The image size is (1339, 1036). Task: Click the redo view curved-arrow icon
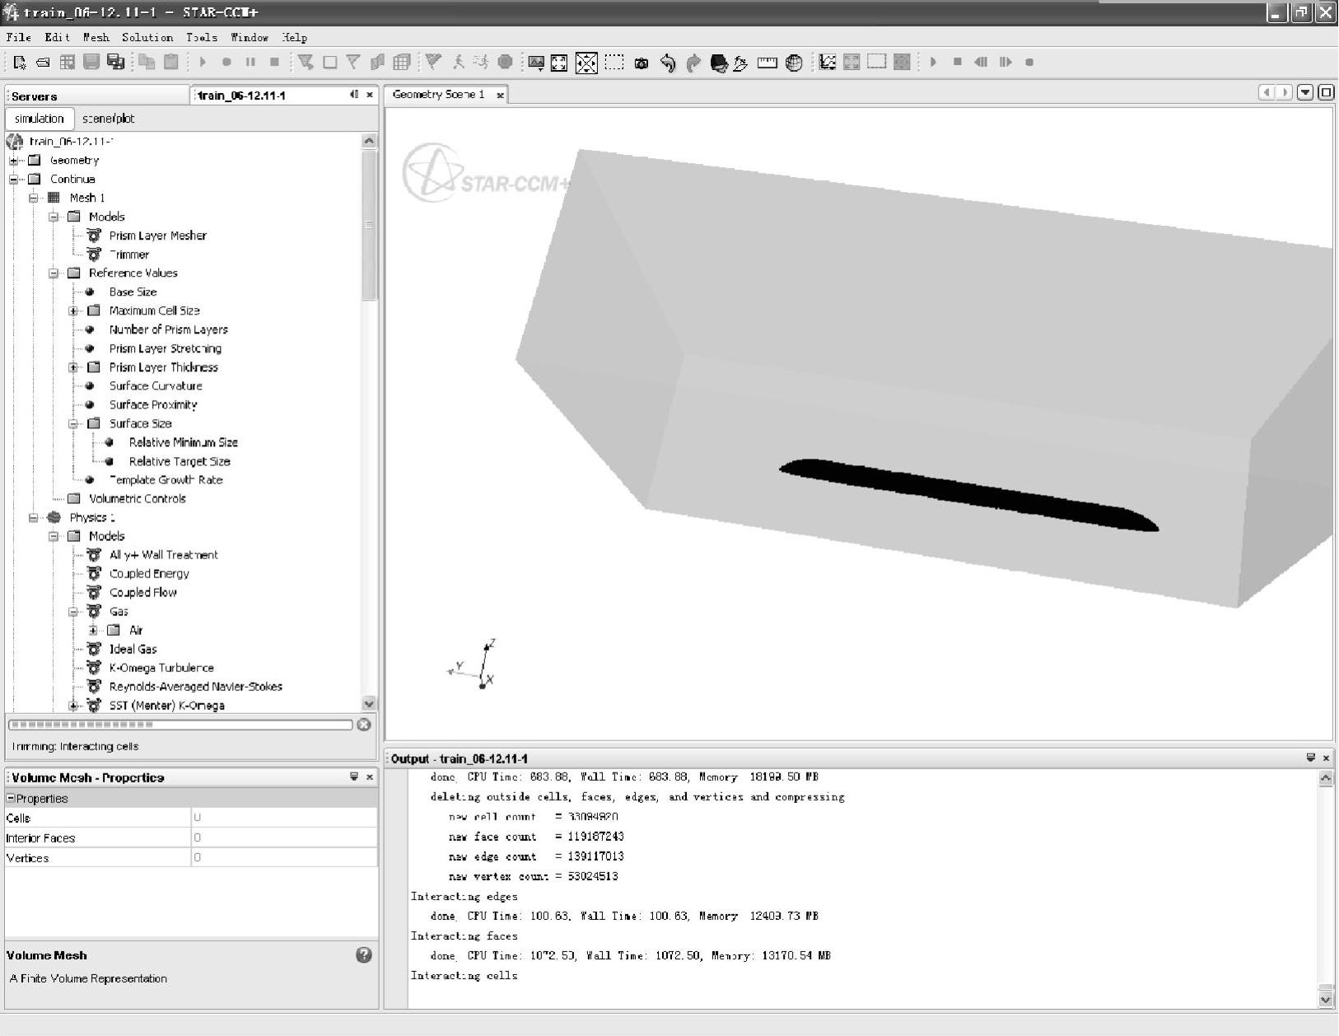(693, 63)
